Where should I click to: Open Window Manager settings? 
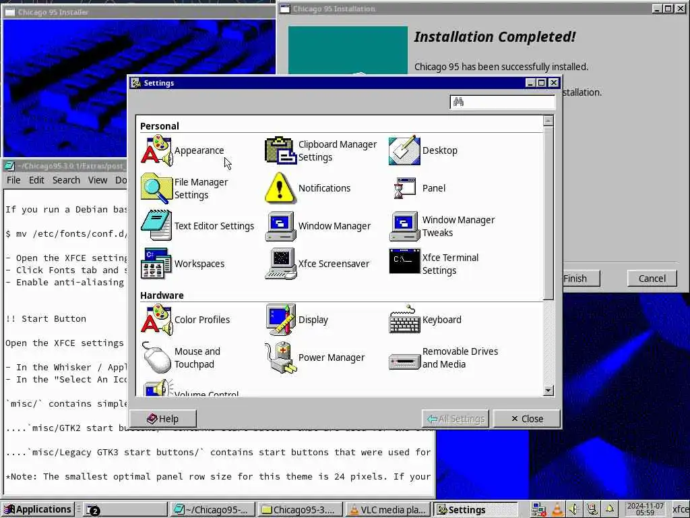[x=318, y=226]
